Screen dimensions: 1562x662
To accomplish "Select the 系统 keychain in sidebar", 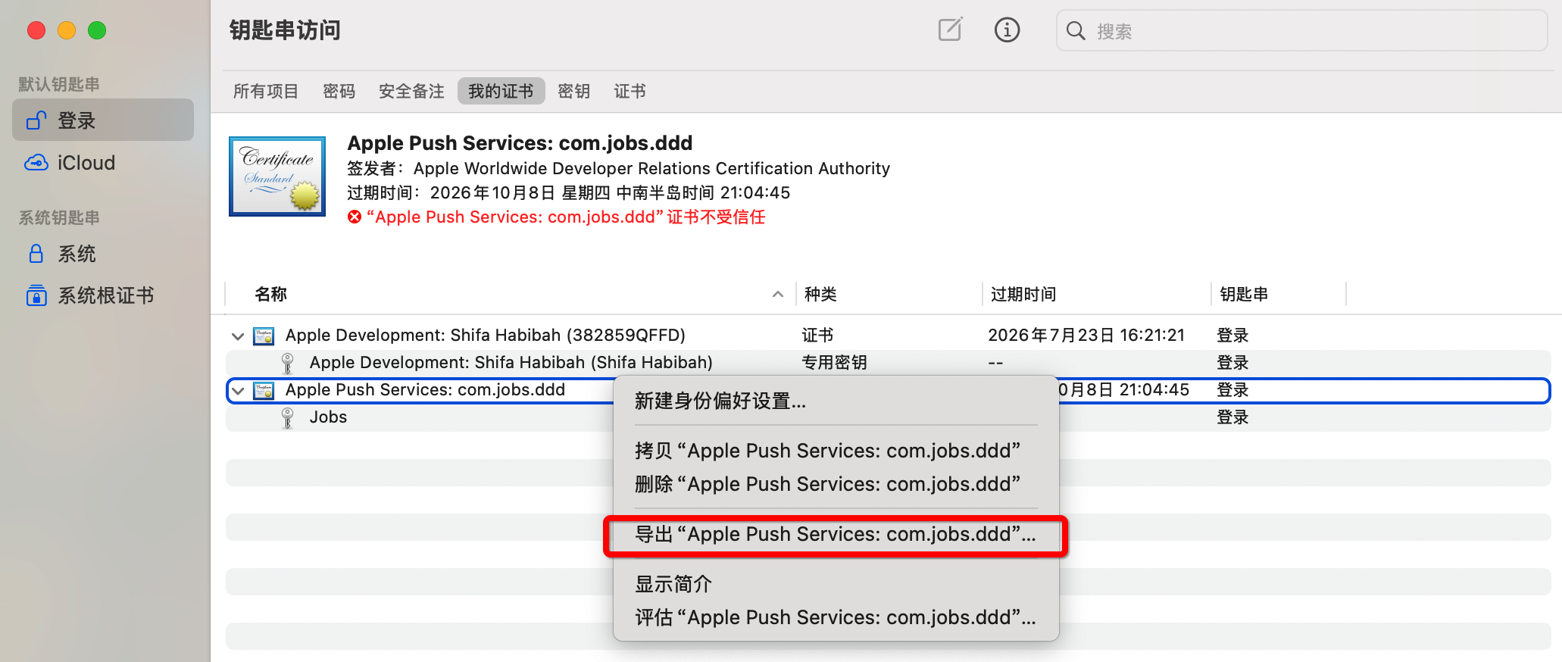I will [x=103, y=254].
